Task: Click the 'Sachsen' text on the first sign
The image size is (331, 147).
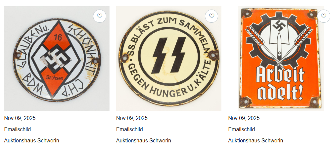Action: coord(55,78)
